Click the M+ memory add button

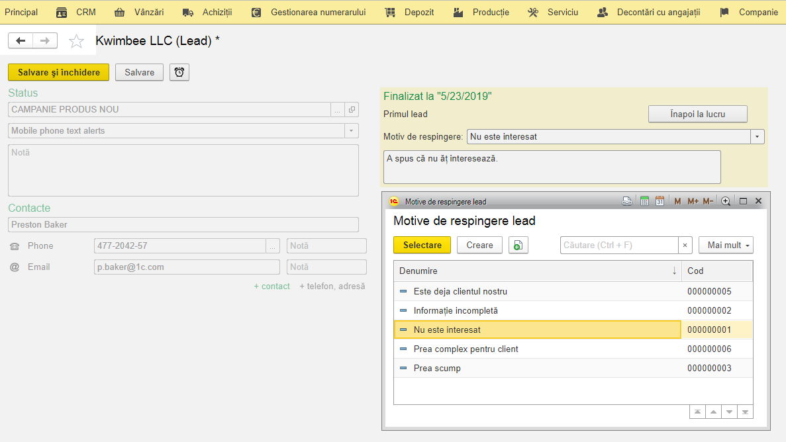[x=693, y=201]
